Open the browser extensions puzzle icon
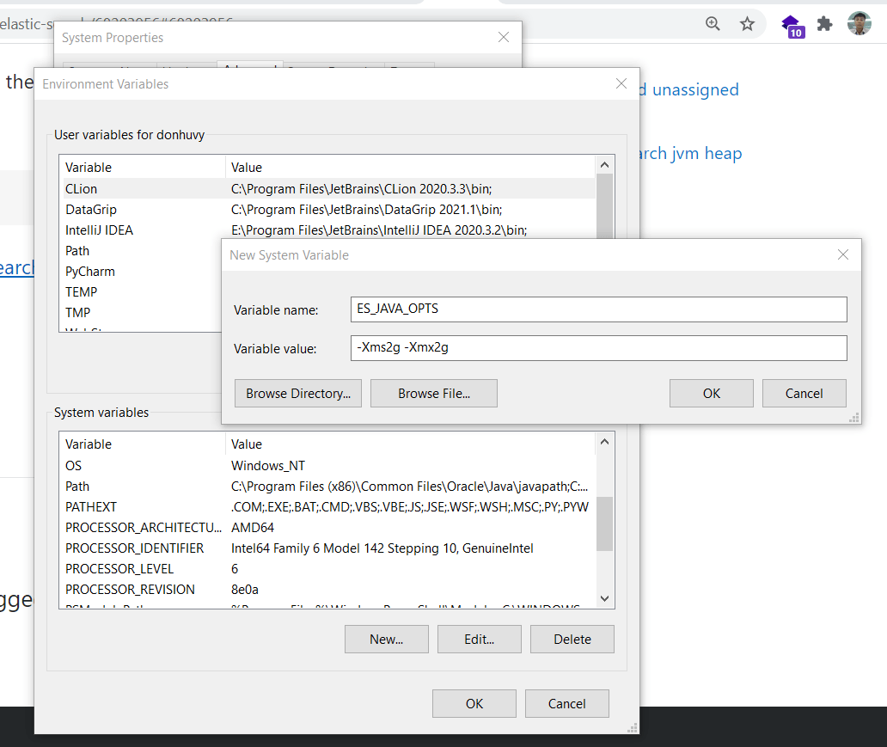The height and width of the screenshot is (747, 887). pos(824,24)
